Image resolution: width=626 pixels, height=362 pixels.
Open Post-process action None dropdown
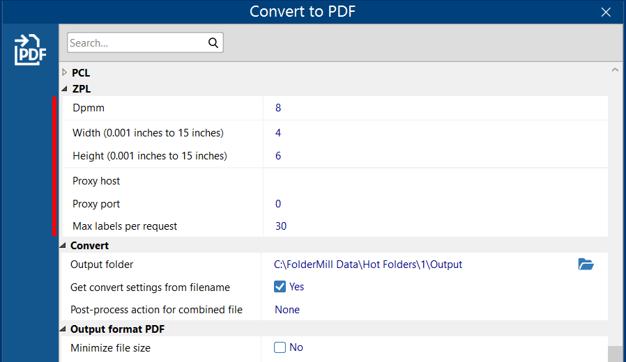(x=287, y=310)
